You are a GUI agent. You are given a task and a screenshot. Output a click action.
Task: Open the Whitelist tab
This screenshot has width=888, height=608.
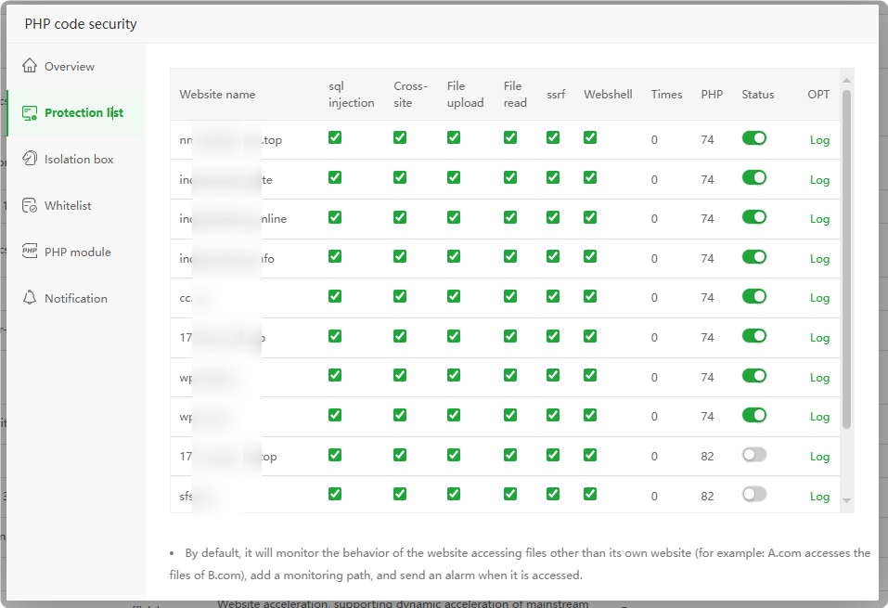(x=68, y=205)
